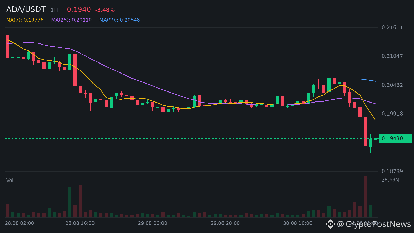Viewport: 414px width, 233px height.
Task: Click the 28.08 02:00 time axis label
Action: click(x=19, y=223)
